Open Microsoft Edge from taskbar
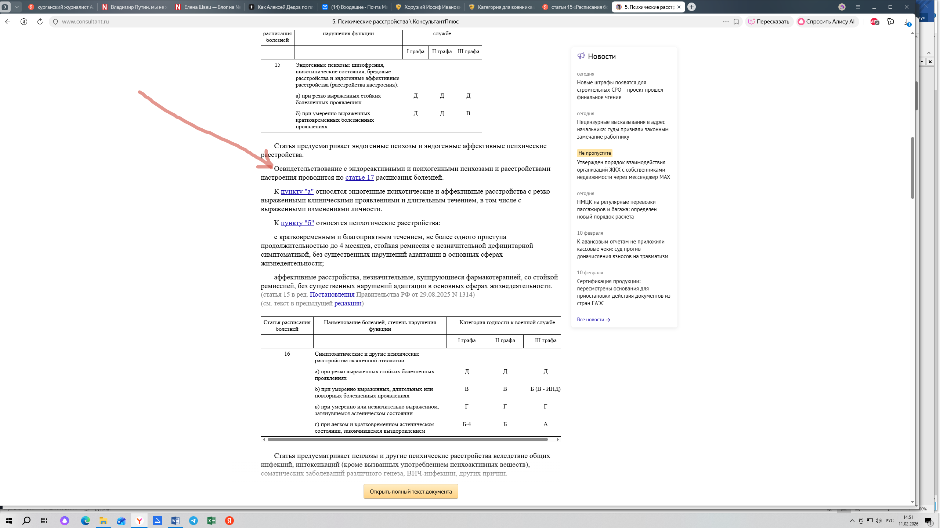This screenshot has width=940, height=528. [85, 521]
